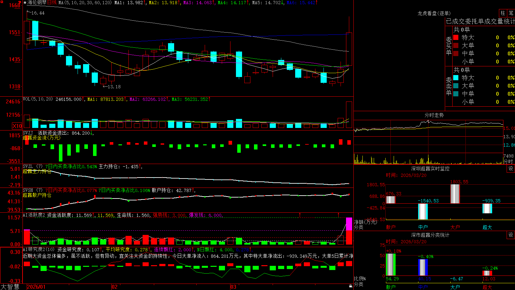Click the SVSH (7) indicator name
The image size is (515, 290).
[33, 190]
